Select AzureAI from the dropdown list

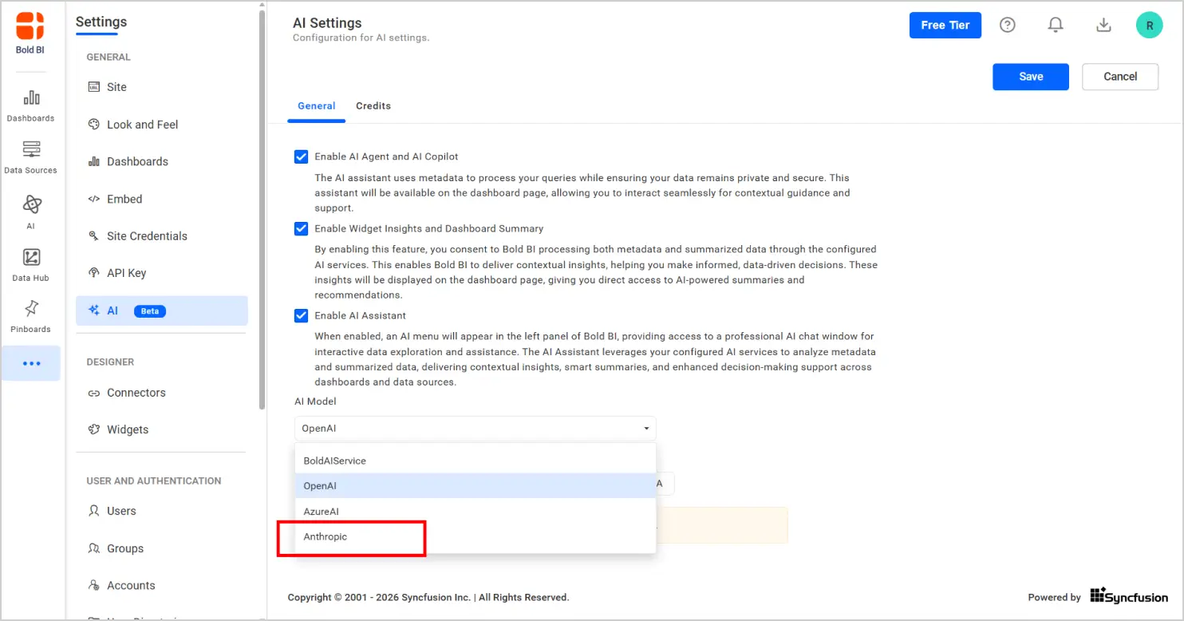[476, 511]
